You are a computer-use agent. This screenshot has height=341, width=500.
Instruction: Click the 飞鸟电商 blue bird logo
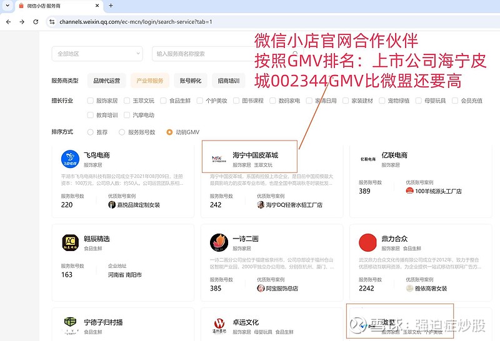pyautogui.click(x=70, y=159)
